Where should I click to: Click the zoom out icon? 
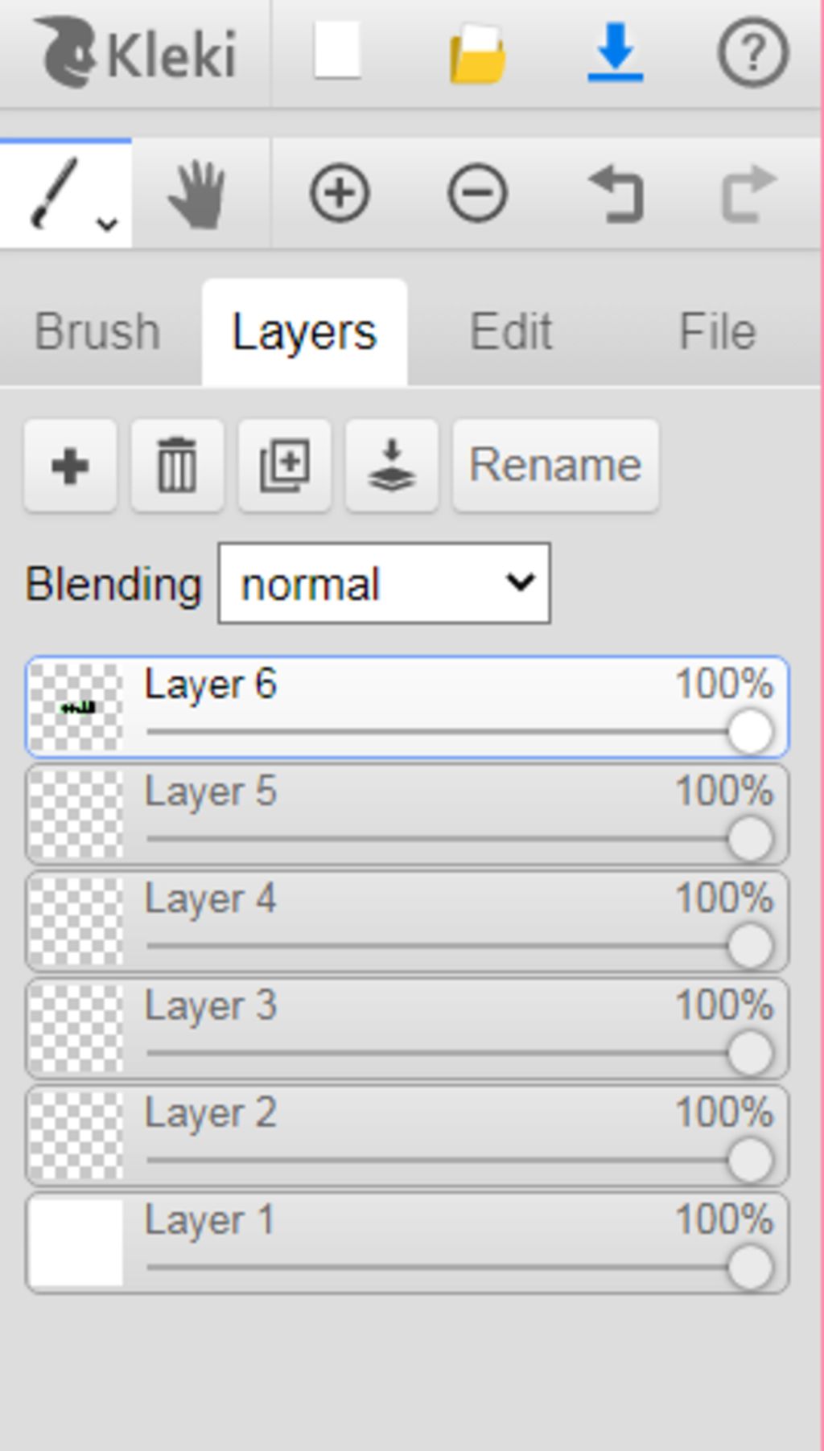(477, 193)
